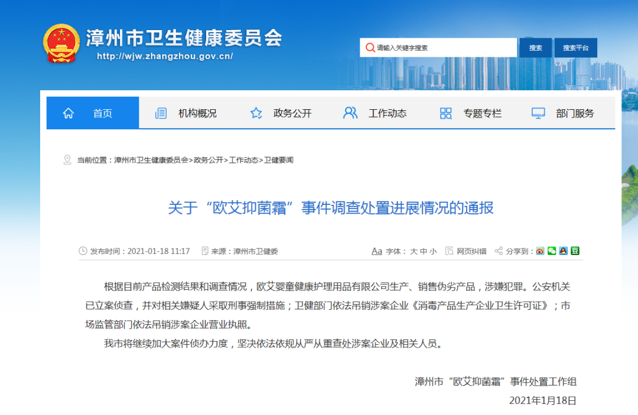This screenshot has width=638, height=415.
Task: Go to 政务公开 in the breadcrumb
Action: [x=209, y=160]
